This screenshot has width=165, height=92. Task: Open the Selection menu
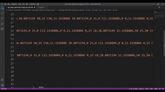[x=14, y=4]
